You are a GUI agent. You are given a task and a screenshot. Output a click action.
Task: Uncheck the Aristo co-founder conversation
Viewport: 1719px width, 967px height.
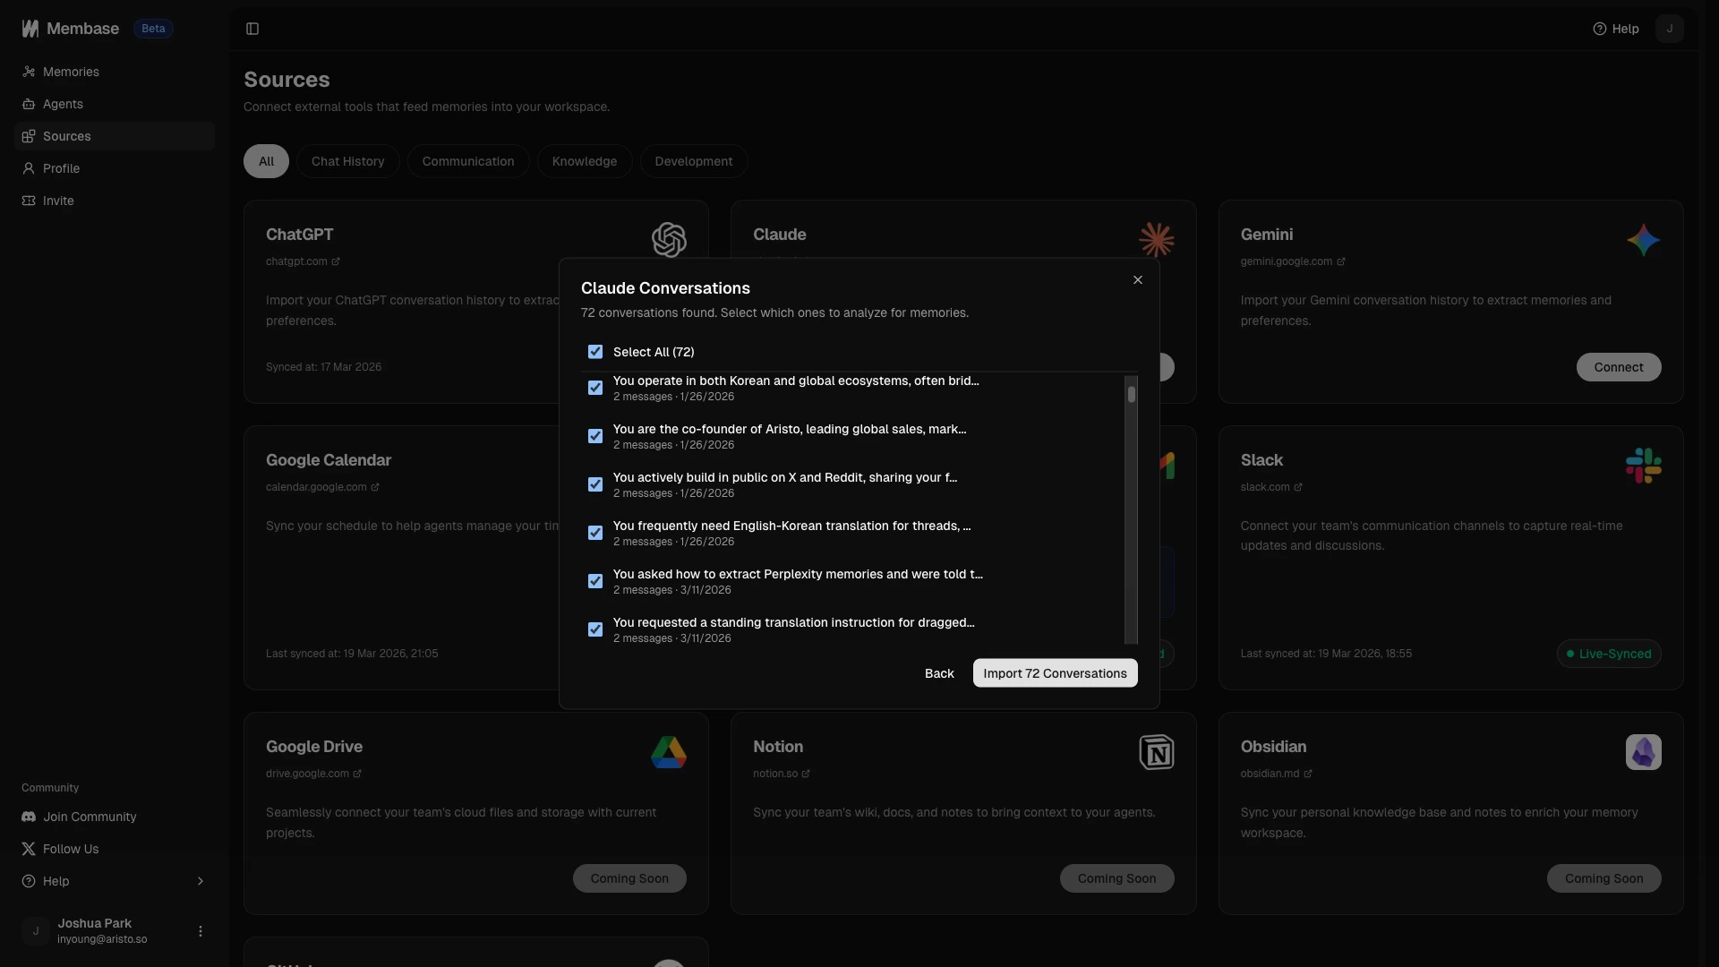(x=595, y=436)
